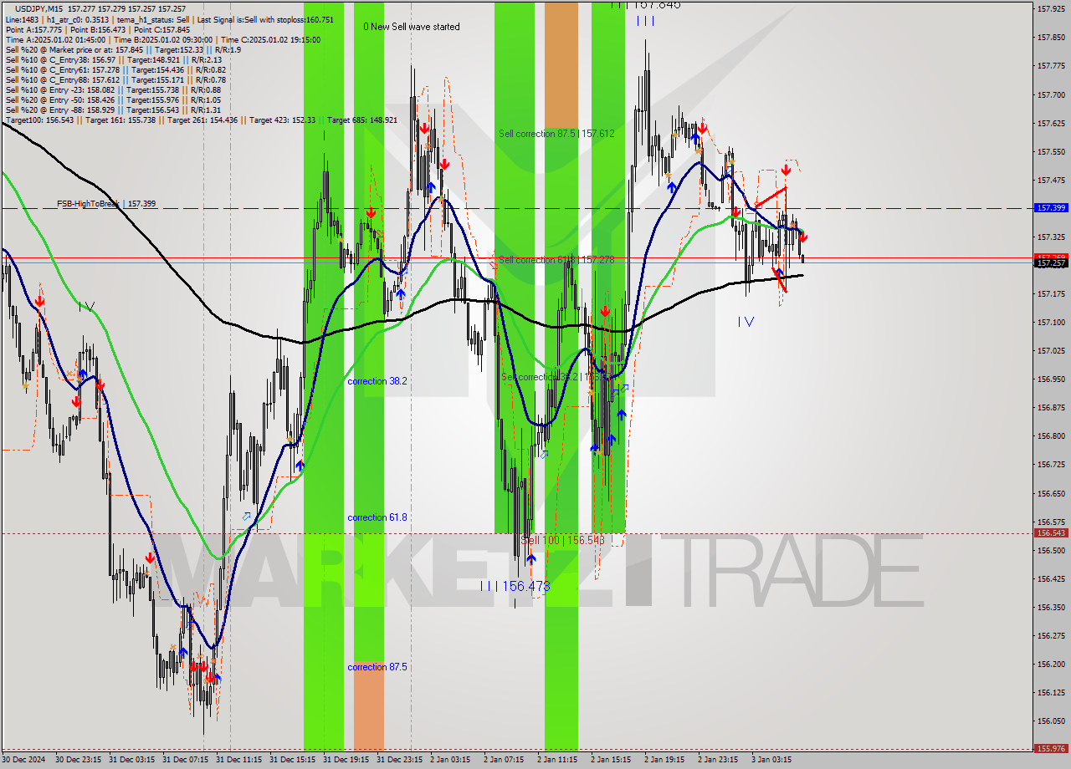The height and width of the screenshot is (769, 1071).
Task: Click the 156.125 price axis value
Action: 1050,692
